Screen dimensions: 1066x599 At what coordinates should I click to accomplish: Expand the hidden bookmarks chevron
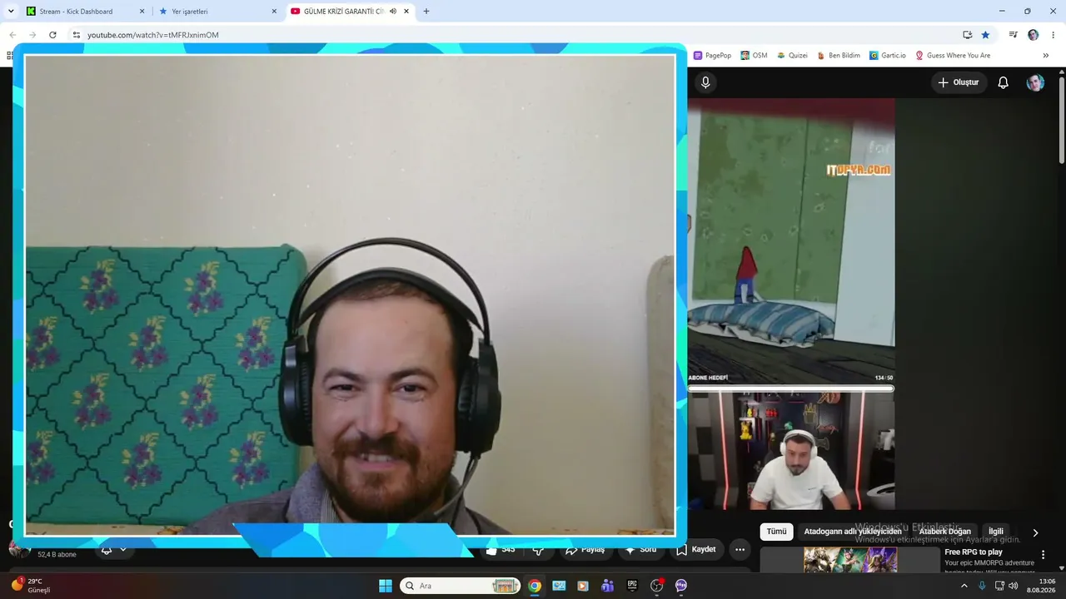tap(1046, 56)
